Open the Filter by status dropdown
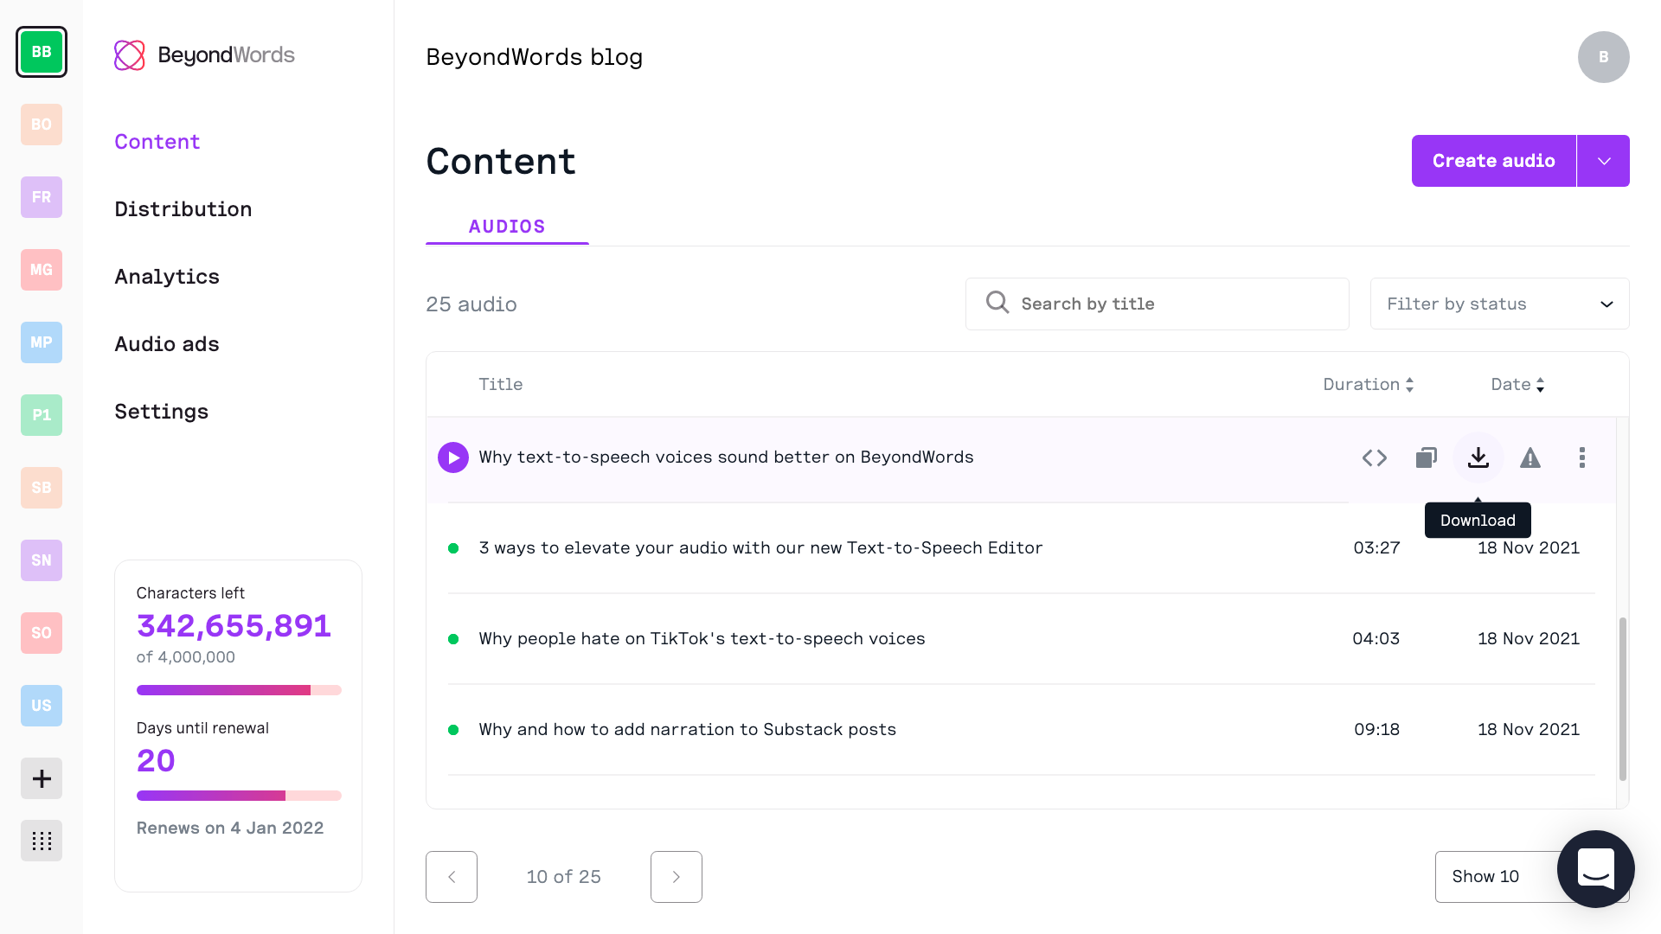Screen dimensions: 1661x934 pos(1499,304)
